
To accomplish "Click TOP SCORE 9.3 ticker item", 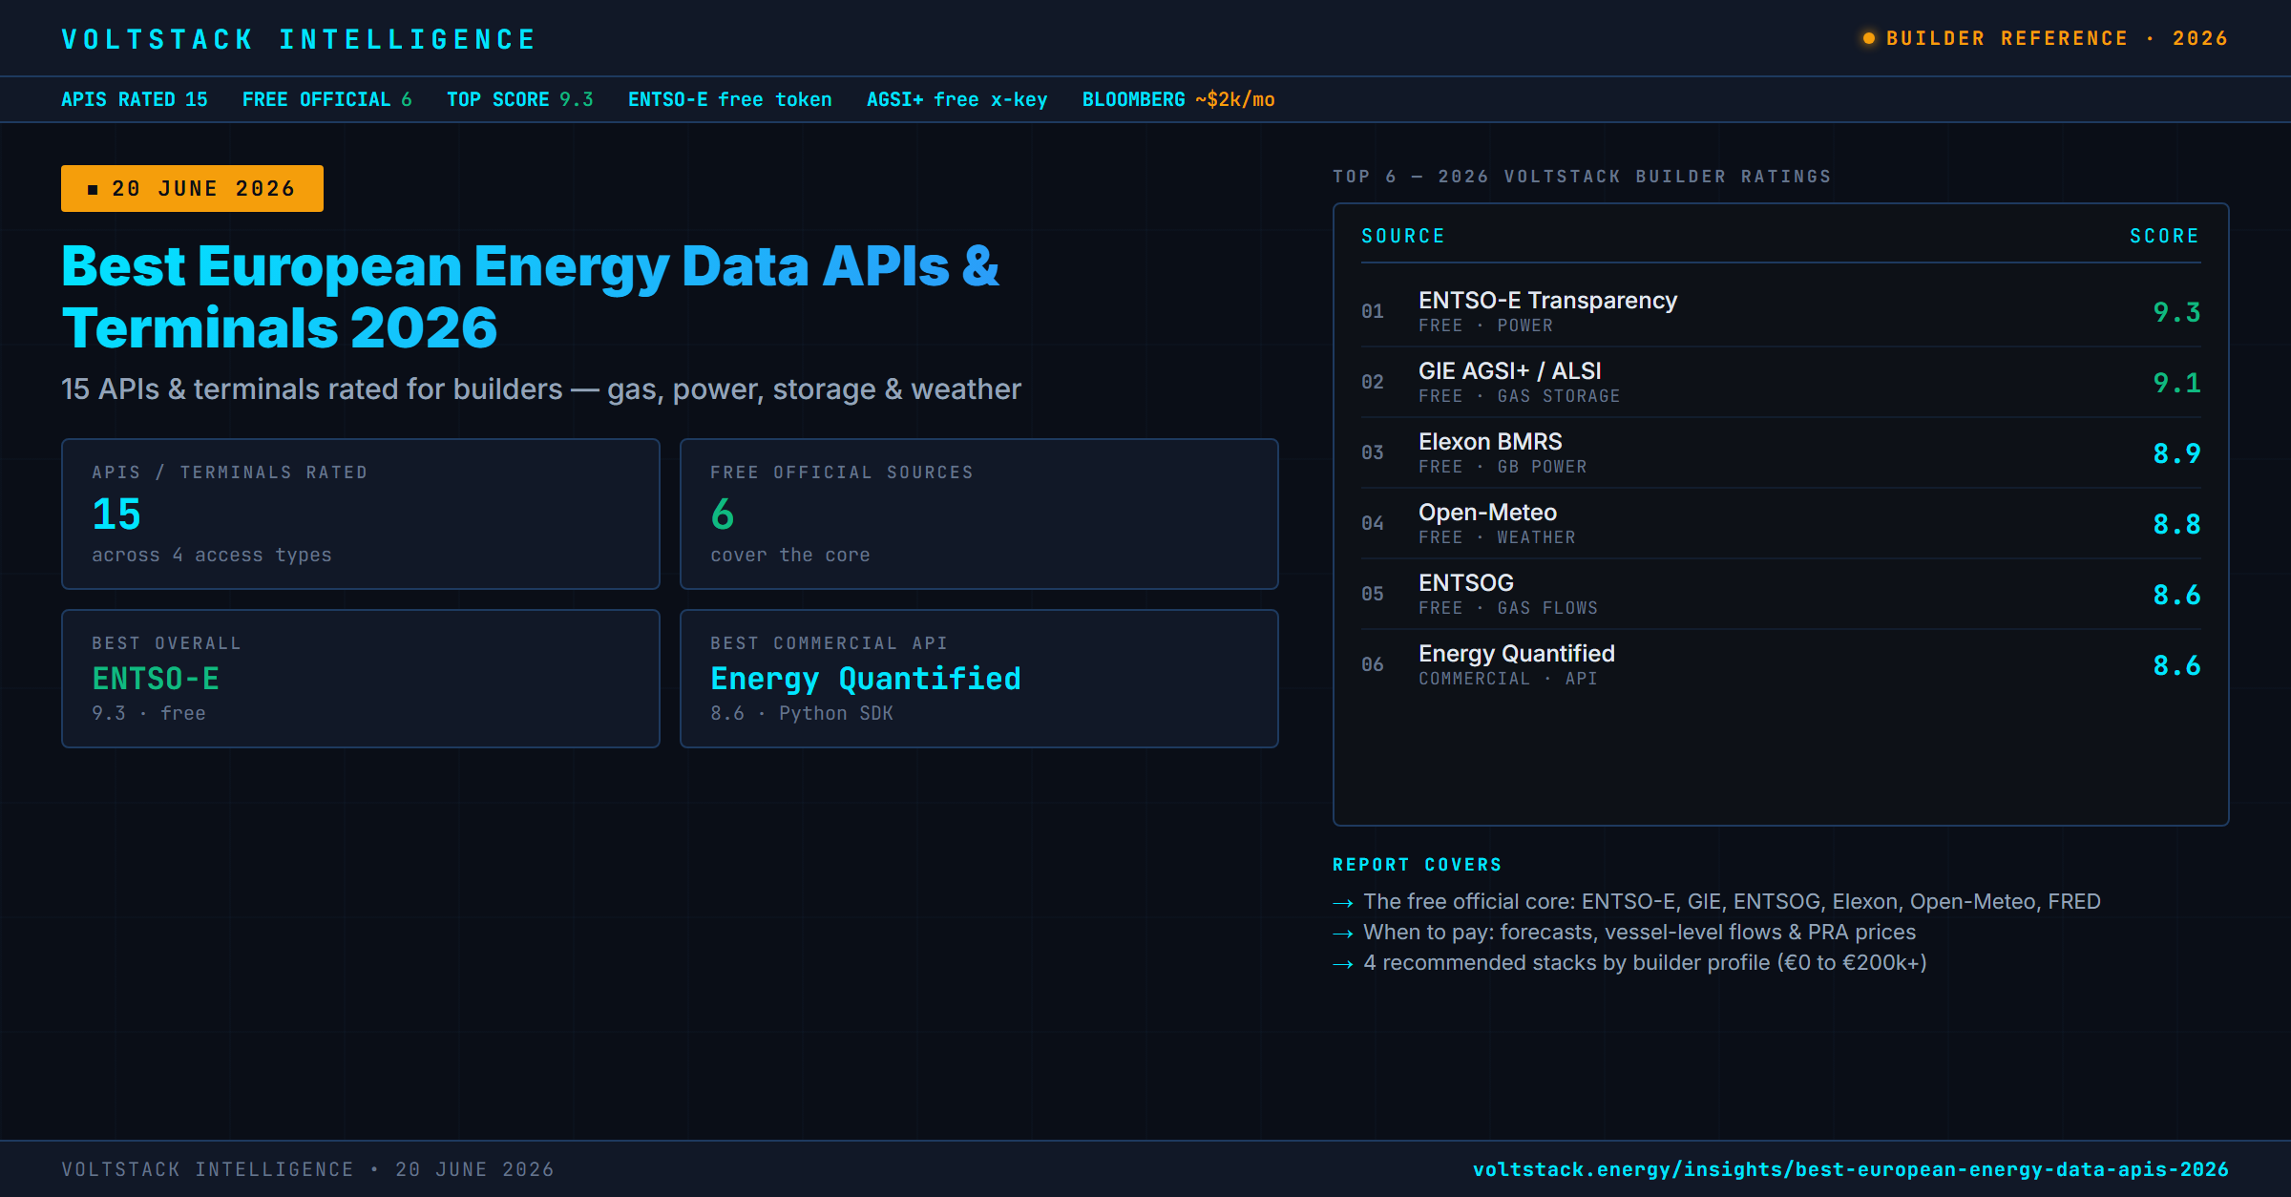I will (x=520, y=99).
